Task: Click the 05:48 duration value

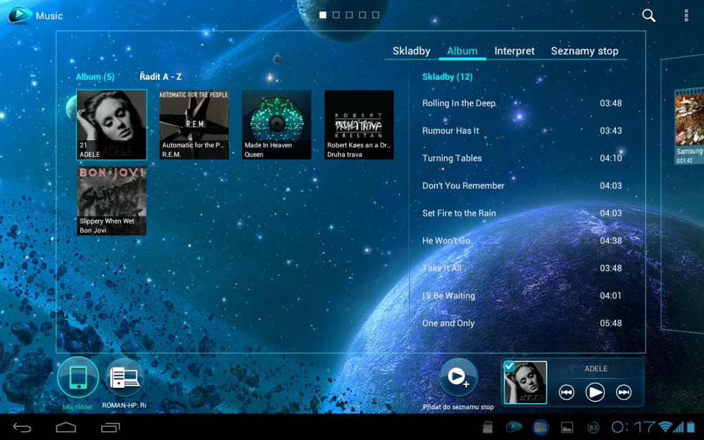Action: point(610,323)
